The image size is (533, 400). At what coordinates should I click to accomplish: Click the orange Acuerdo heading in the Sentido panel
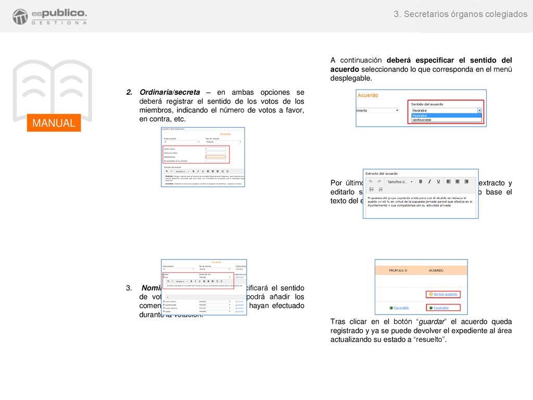click(x=367, y=95)
